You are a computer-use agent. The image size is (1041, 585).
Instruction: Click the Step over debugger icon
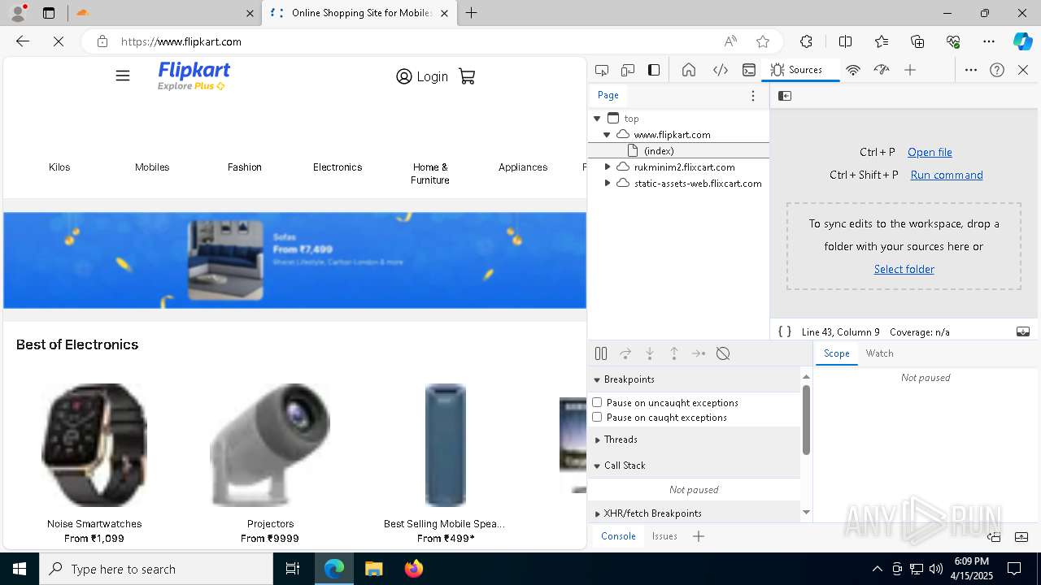point(625,353)
